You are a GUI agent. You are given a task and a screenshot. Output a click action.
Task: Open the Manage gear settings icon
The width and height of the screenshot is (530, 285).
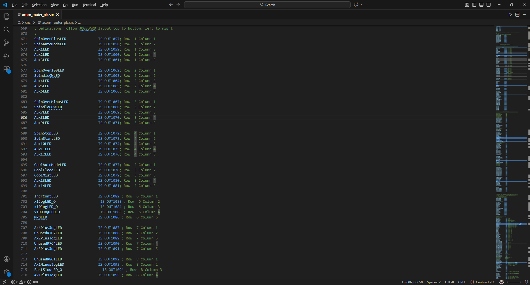[7, 273]
